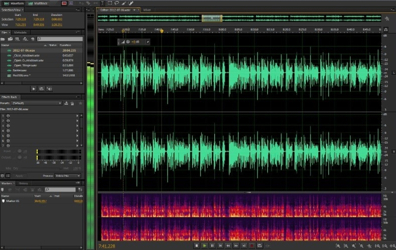Viewport: 396px width, 250px height.
Task: Click the Files panel search field
Action: point(60,39)
